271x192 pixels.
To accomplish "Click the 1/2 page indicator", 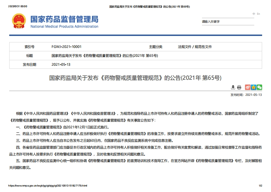I will [x=260, y=185].
